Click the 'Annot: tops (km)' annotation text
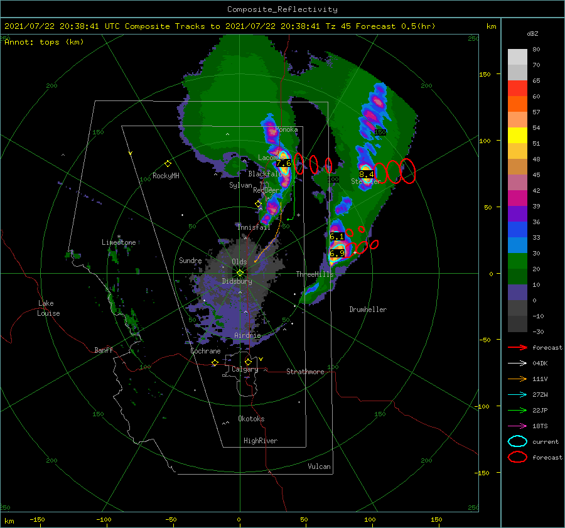Screen dimensions: 565x528 [x=44, y=42]
